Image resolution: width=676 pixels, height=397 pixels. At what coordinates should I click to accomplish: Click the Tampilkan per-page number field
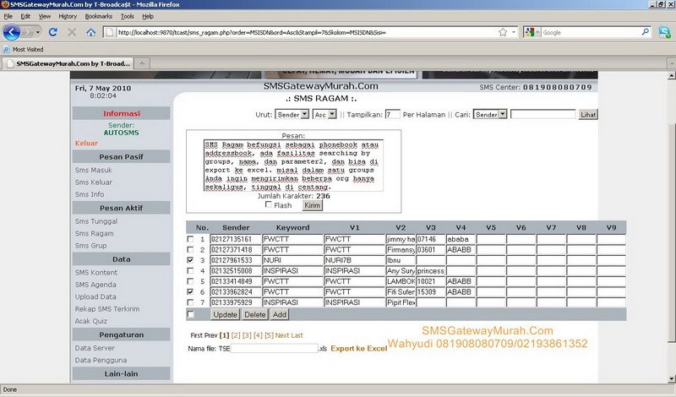click(392, 114)
